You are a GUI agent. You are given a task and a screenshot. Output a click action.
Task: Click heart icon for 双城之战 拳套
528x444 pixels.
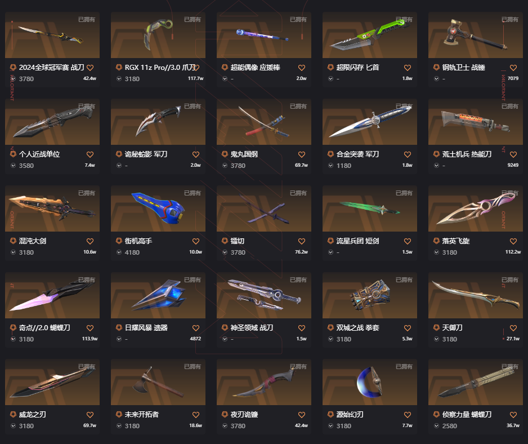408,328
